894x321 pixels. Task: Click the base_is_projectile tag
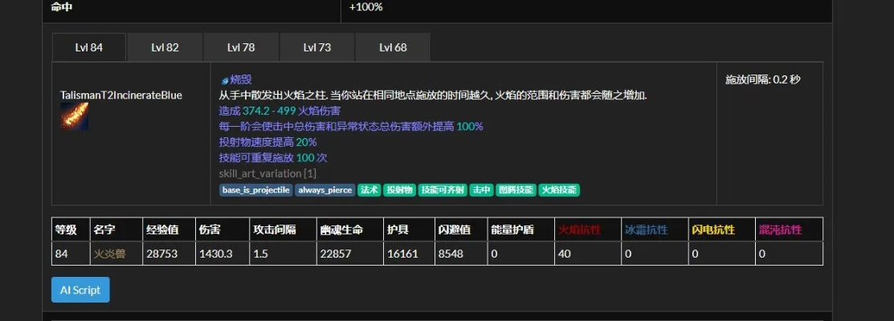255,190
